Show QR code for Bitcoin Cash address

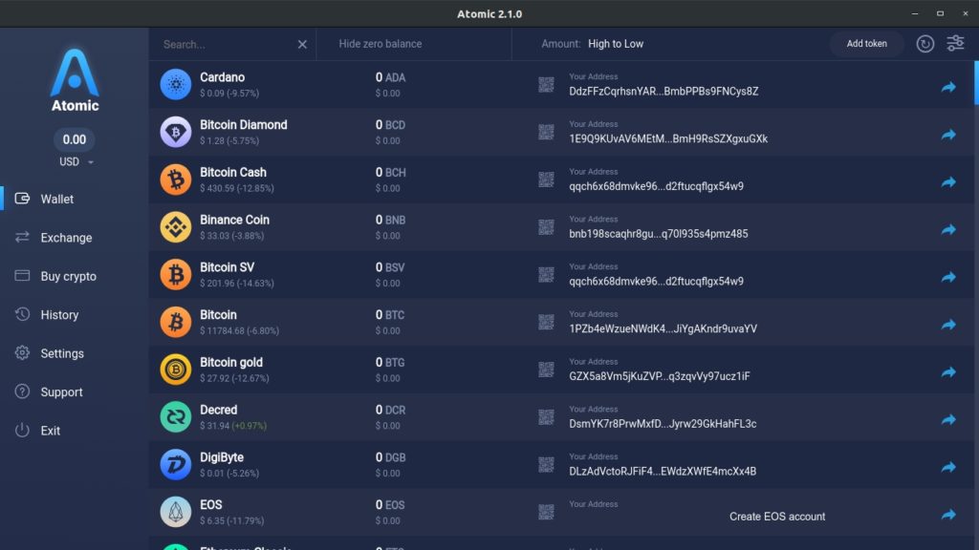[x=546, y=180]
